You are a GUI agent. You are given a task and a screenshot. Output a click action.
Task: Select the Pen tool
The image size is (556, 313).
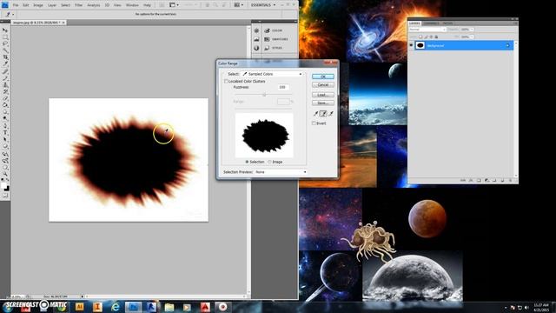[x=5, y=125]
